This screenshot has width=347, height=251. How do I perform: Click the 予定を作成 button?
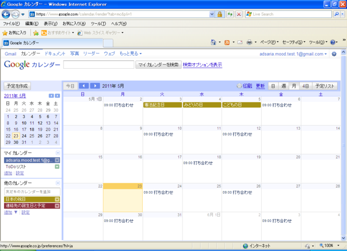(17, 86)
